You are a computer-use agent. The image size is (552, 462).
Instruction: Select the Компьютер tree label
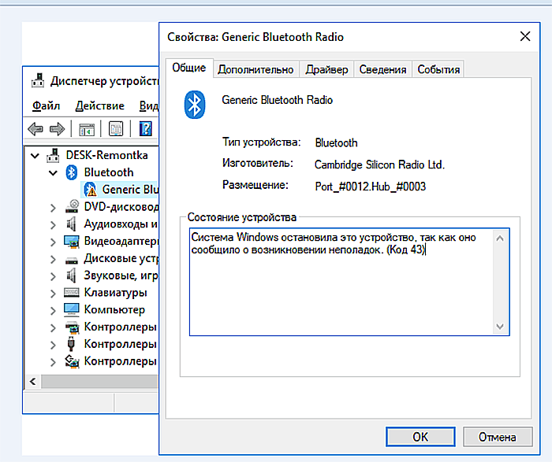pyautogui.click(x=114, y=309)
